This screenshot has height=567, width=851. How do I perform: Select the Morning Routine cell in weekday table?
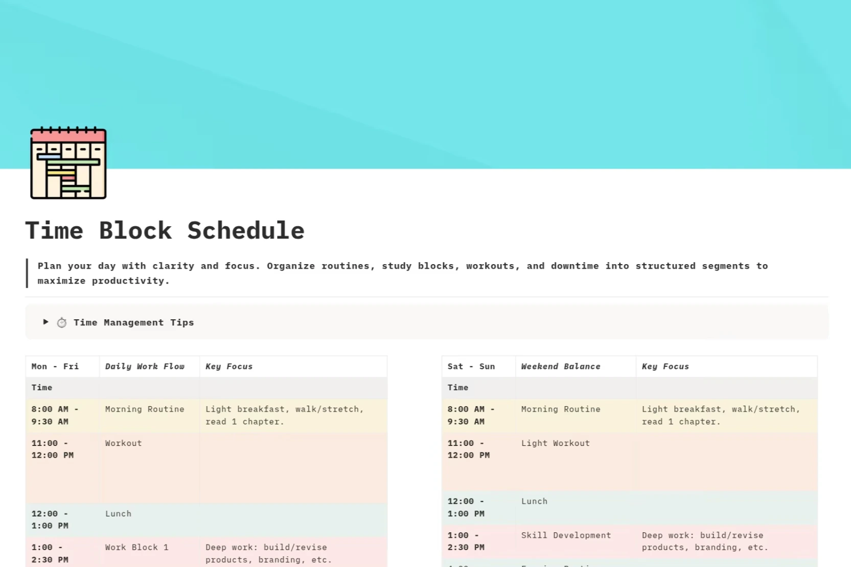click(x=145, y=409)
